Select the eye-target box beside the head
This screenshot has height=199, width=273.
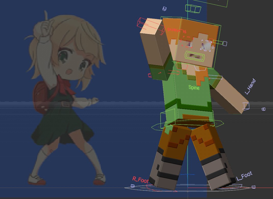pos(225,43)
